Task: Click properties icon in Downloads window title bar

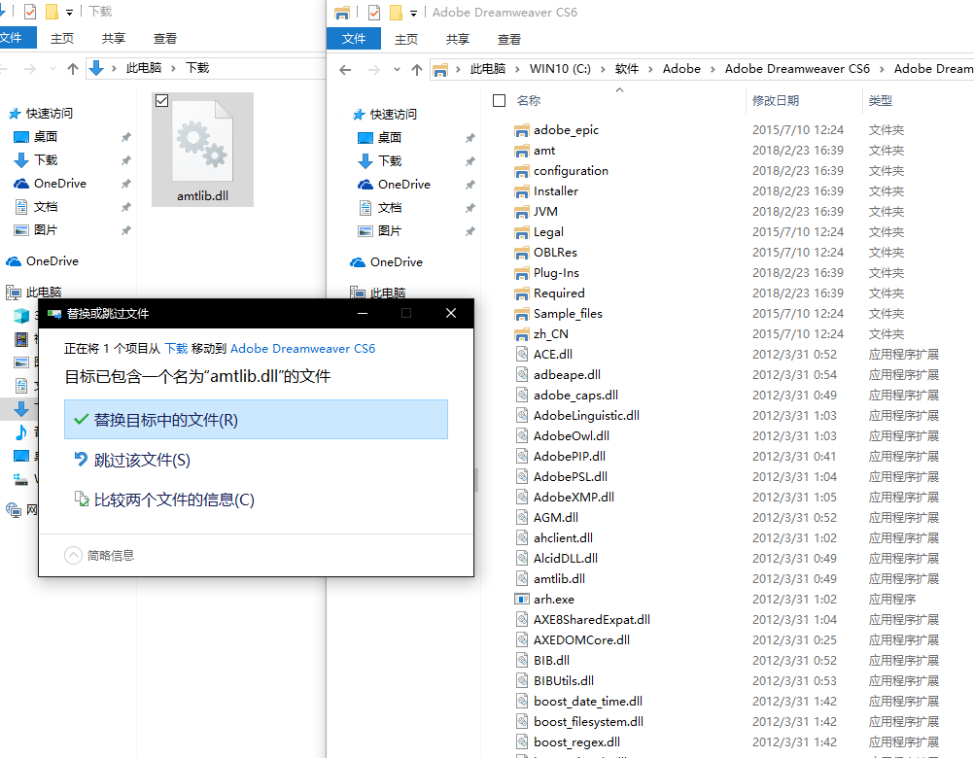Action: tap(30, 12)
